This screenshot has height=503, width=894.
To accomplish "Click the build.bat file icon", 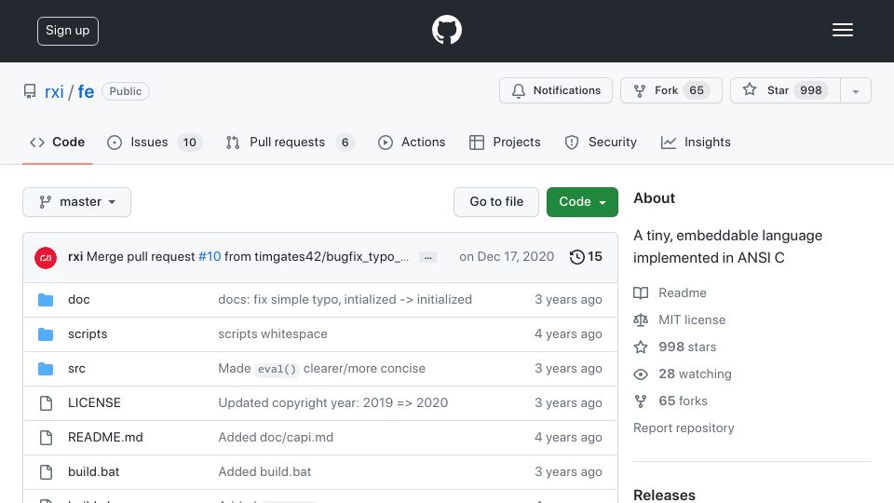I will click(x=47, y=472).
